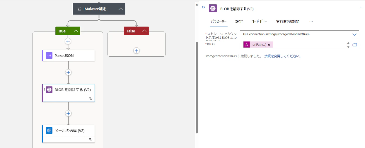Collapse the details panel with double chevron
The width and height of the screenshot is (365, 148).
(x=204, y=8)
